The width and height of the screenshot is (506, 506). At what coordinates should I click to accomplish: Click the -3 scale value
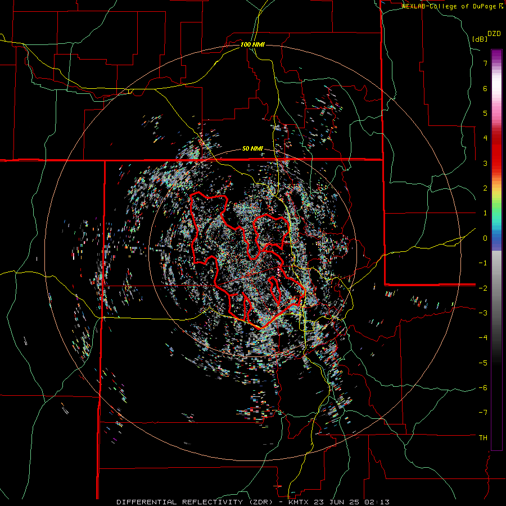tap(483, 313)
